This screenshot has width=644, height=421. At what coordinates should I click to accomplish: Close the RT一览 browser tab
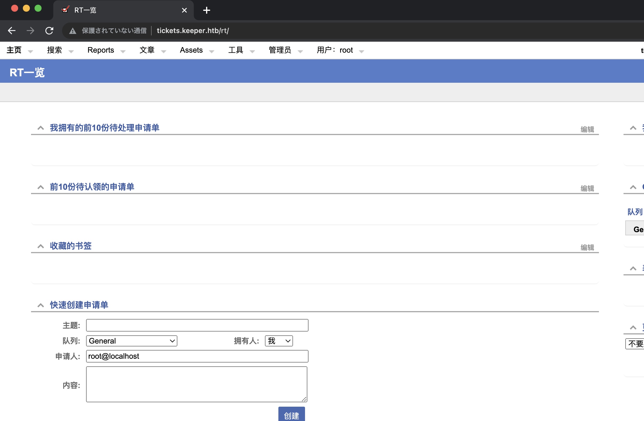pyautogui.click(x=184, y=11)
